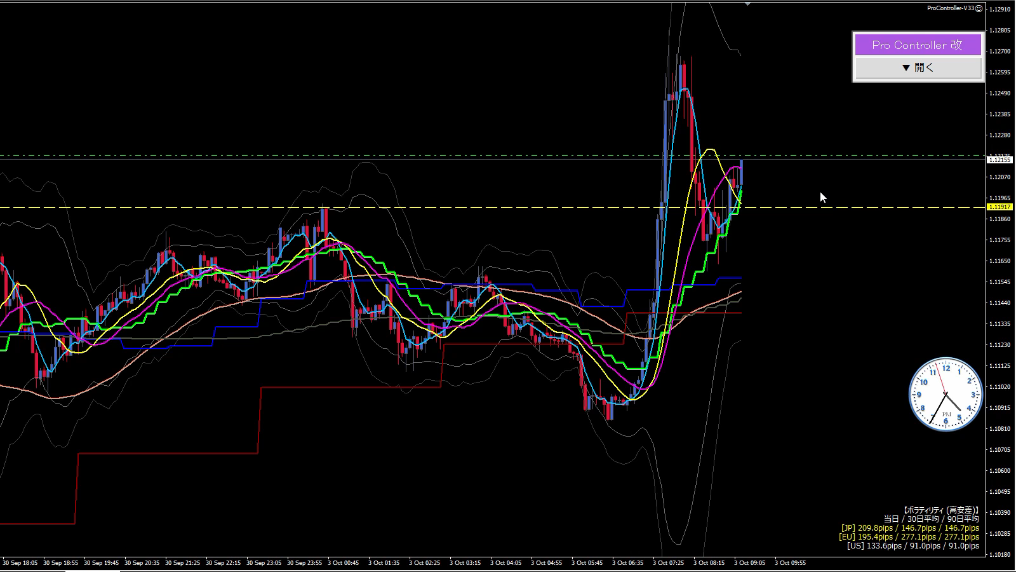The width and height of the screenshot is (1016, 572).
Task: Click the latest blue candlestick near 1.12155
Action: click(741, 172)
